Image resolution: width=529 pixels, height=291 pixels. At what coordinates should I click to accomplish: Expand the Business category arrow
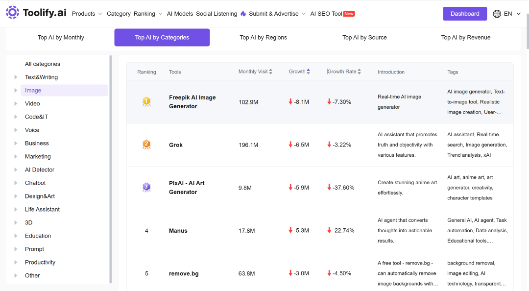tap(16, 143)
